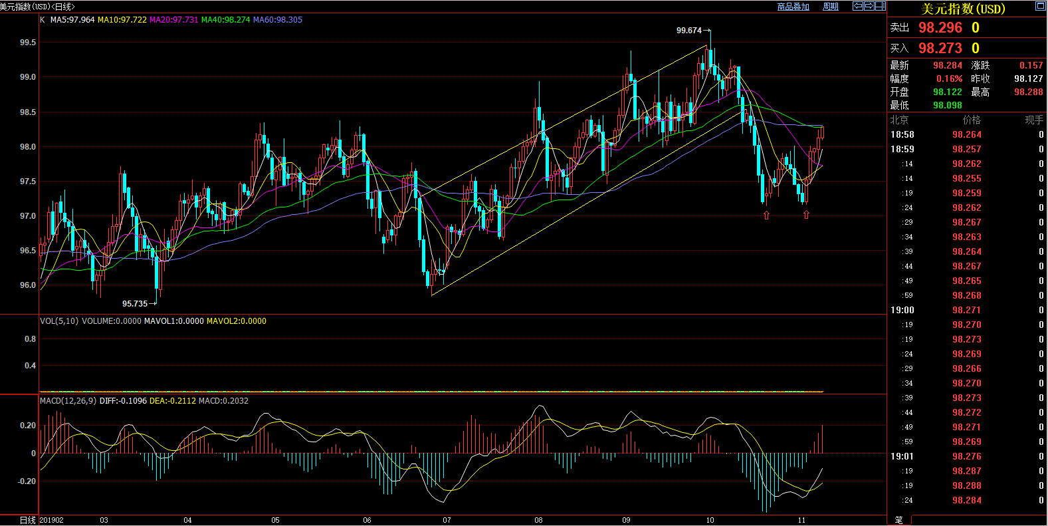Click tick price 98.268
Viewport: 1048px width, 526px height.
click(967, 296)
